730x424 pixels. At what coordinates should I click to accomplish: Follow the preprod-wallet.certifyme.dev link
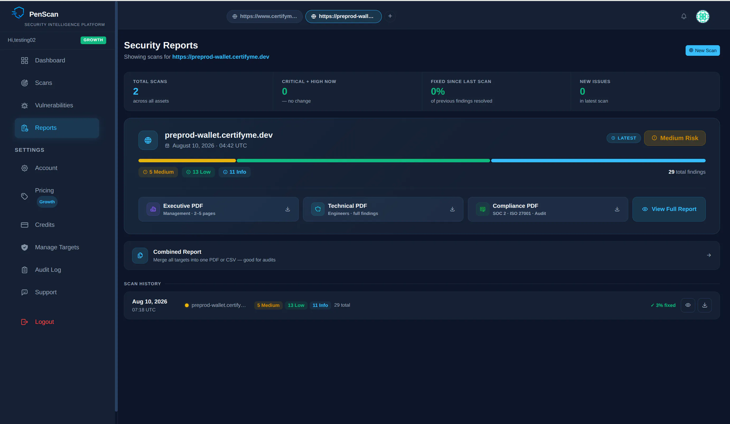click(x=221, y=57)
